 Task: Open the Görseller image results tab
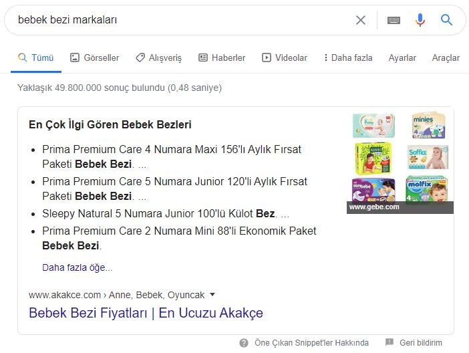pos(94,57)
